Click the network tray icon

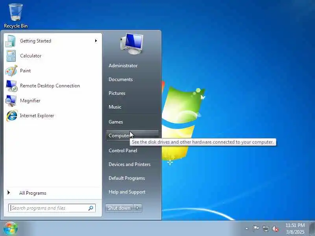265,229
